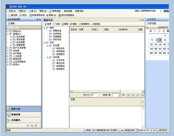Open the 系统 menu
Image resolution: width=174 pixels, height=136 pixels.
tap(12, 11)
